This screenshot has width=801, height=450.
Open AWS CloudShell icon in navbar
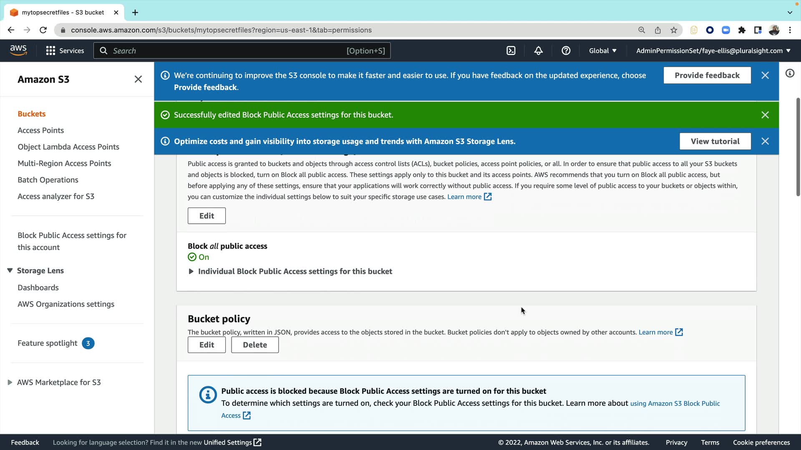(511, 51)
